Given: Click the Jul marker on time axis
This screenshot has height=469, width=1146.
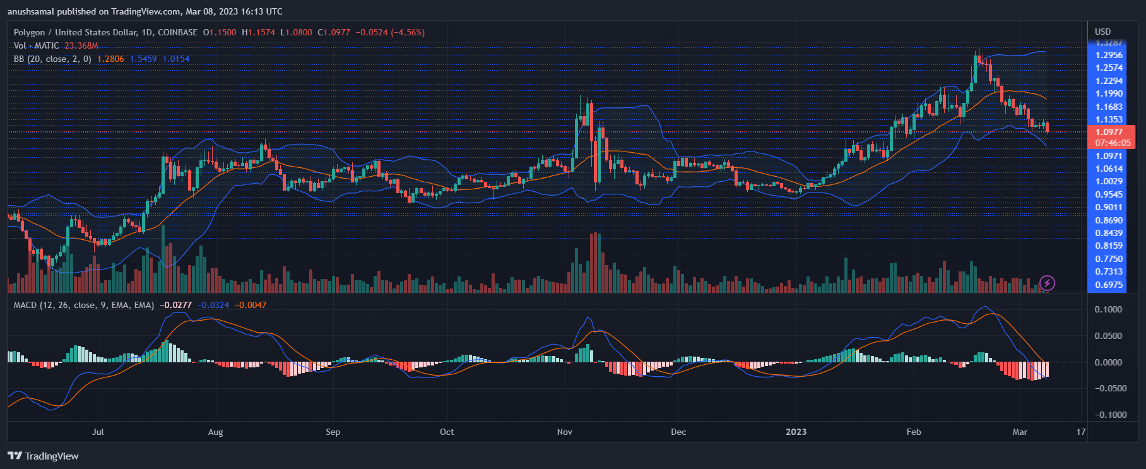Looking at the screenshot, I should [x=98, y=432].
